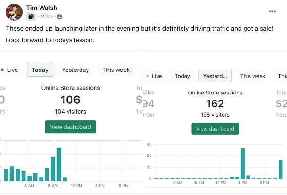The width and height of the screenshot is (287, 195).
Task: Click the red Live indicator dot, left panel
Action: 2,70
